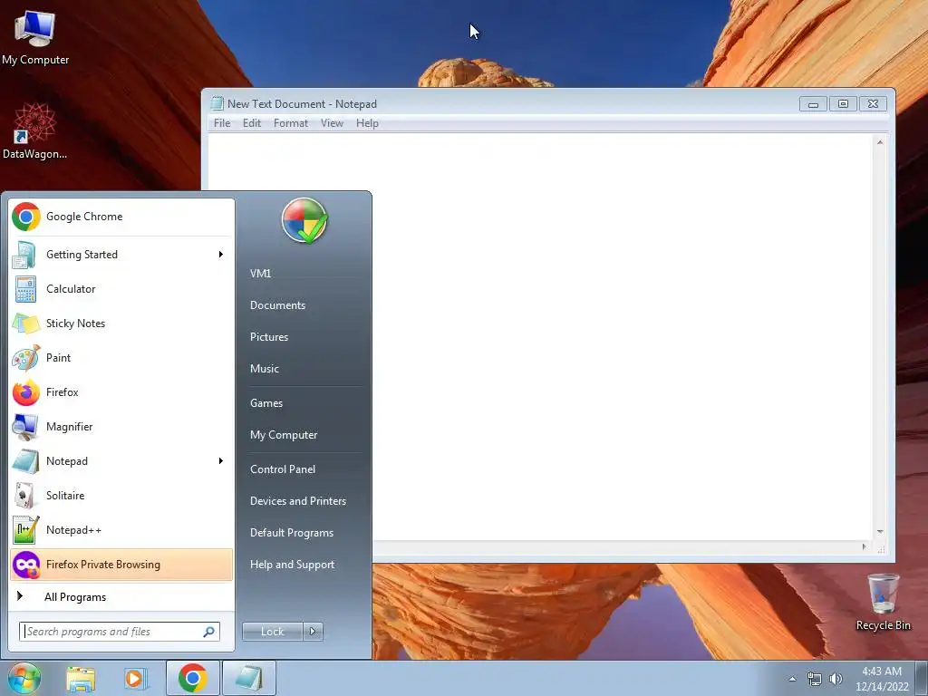
Task: Open Notepad Edit menu
Action: (x=252, y=123)
